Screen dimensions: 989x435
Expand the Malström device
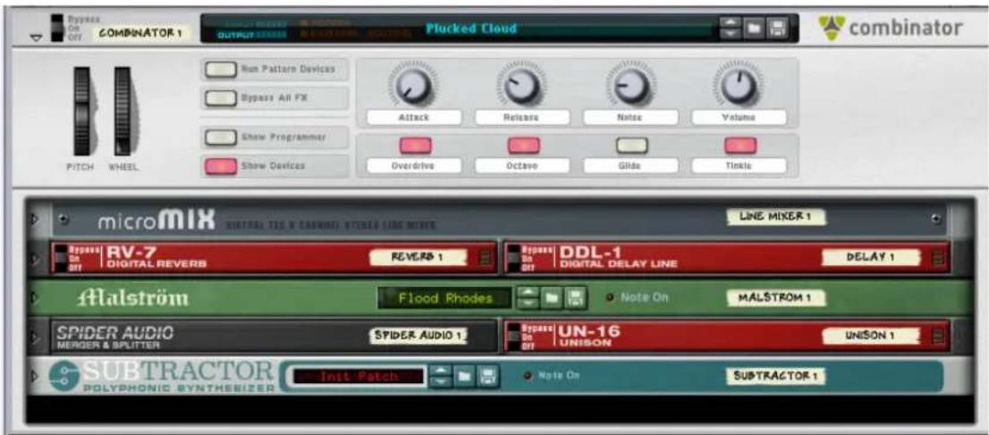[36, 297]
